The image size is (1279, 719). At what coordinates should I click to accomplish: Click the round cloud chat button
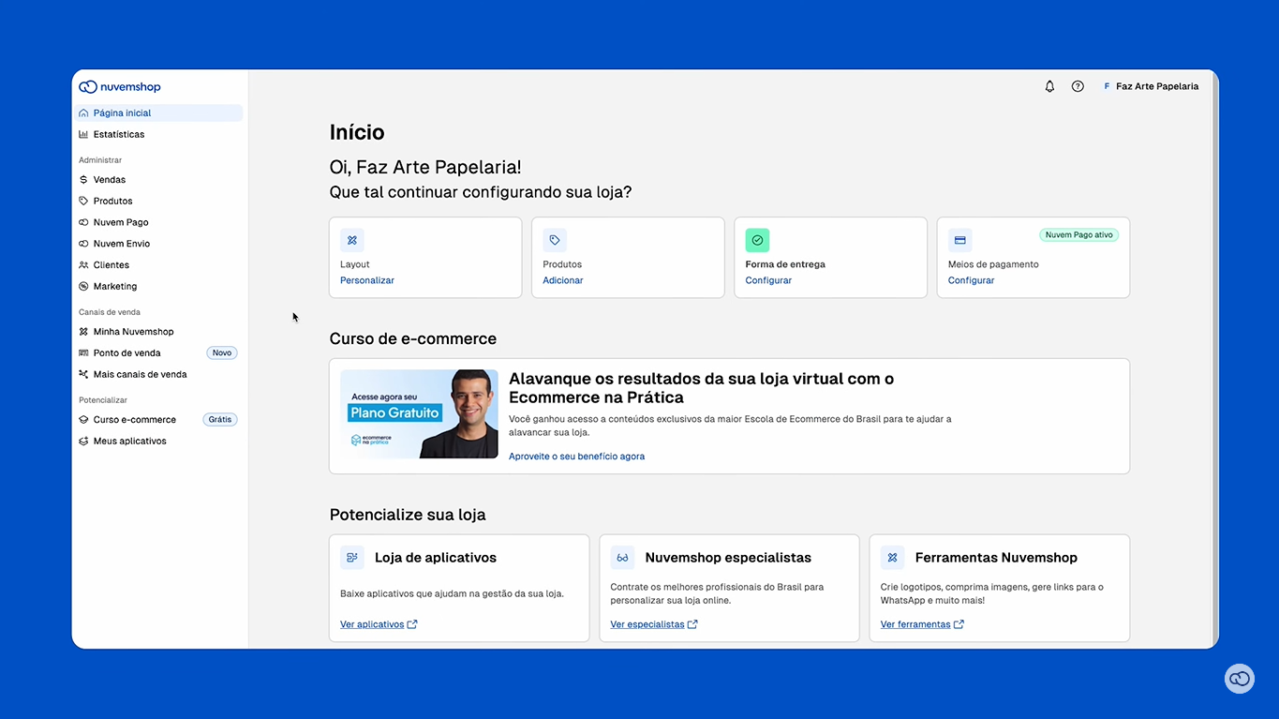pyautogui.click(x=1240, y=679)
